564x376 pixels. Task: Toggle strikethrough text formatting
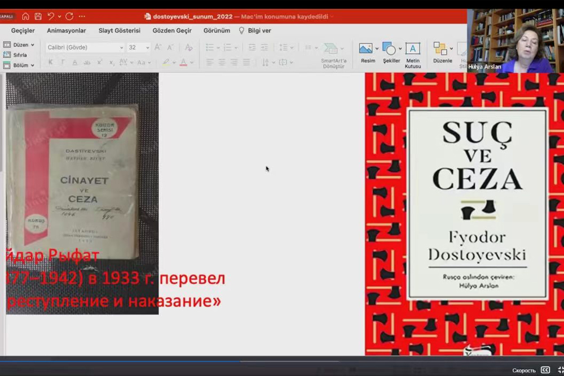pos(87,63)
